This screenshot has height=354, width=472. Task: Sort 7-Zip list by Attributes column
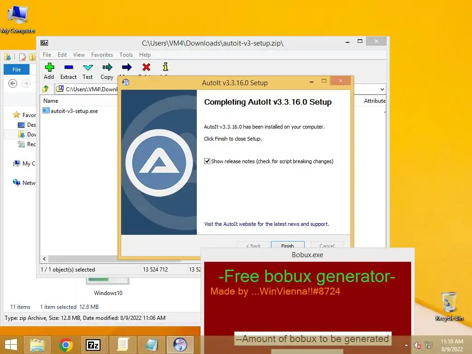374,101
